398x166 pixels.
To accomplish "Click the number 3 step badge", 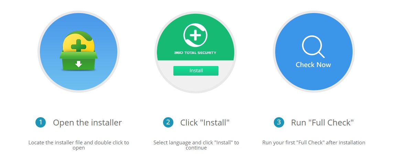I will point(279,122).
